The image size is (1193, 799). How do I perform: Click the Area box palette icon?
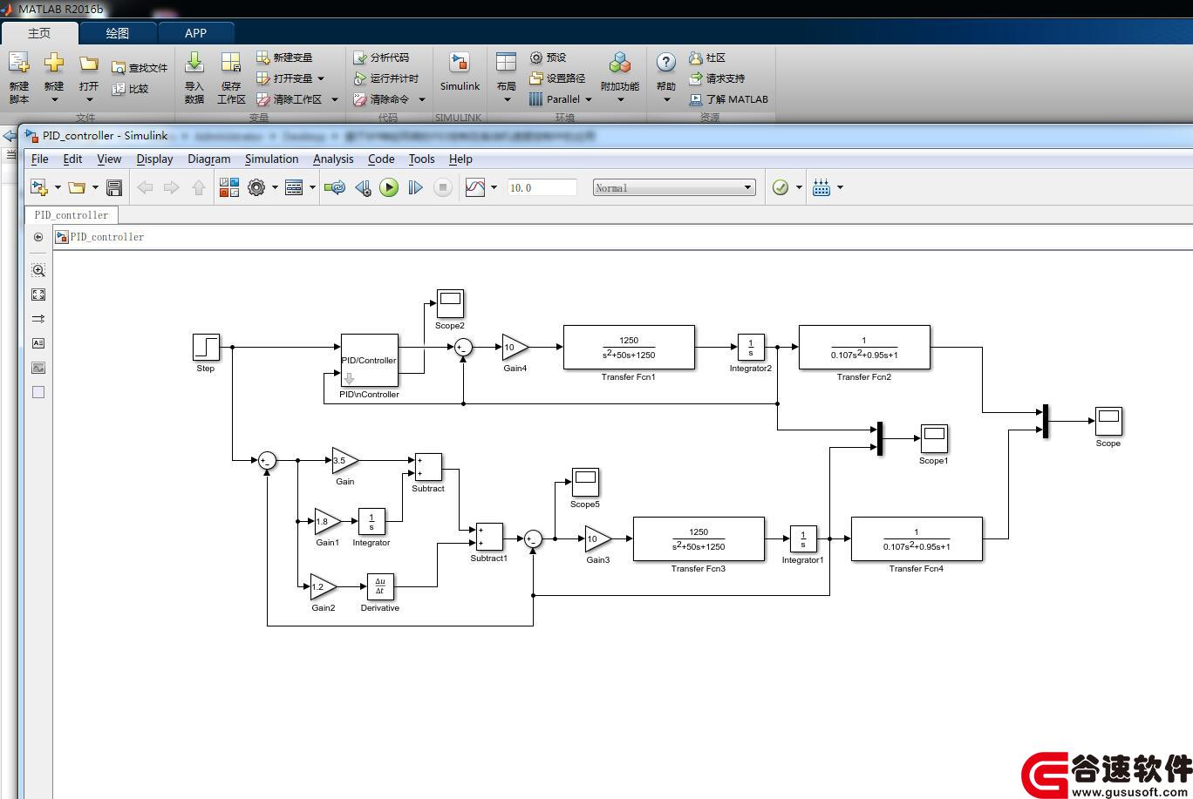tap(38, 392)
